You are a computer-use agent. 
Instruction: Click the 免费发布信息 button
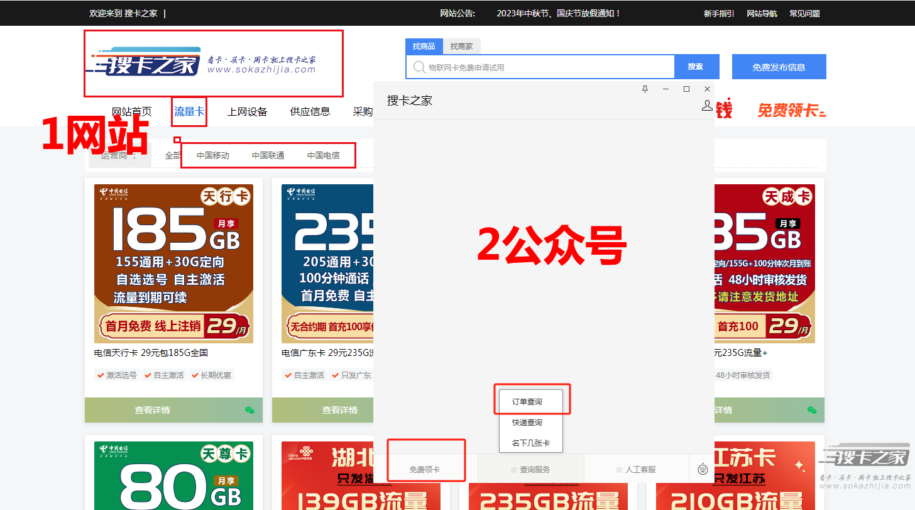click(x=779, y=67)
